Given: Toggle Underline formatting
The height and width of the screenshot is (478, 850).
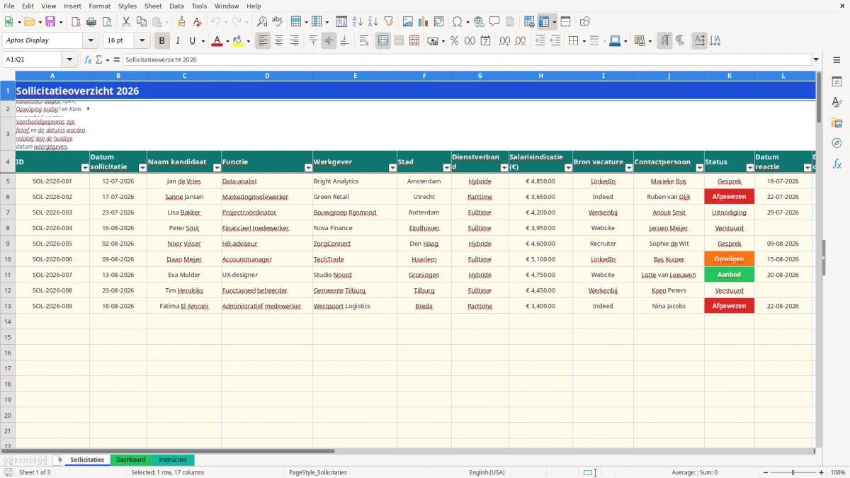Looking at the screenshot, I should (x=193, y=41).
